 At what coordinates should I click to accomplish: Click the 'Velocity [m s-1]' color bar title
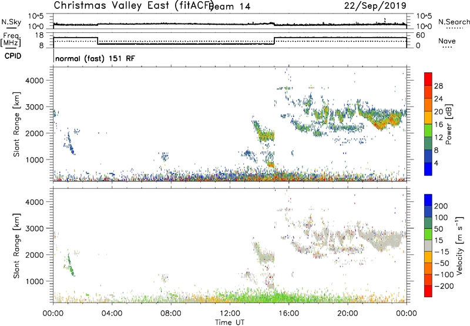459,245
